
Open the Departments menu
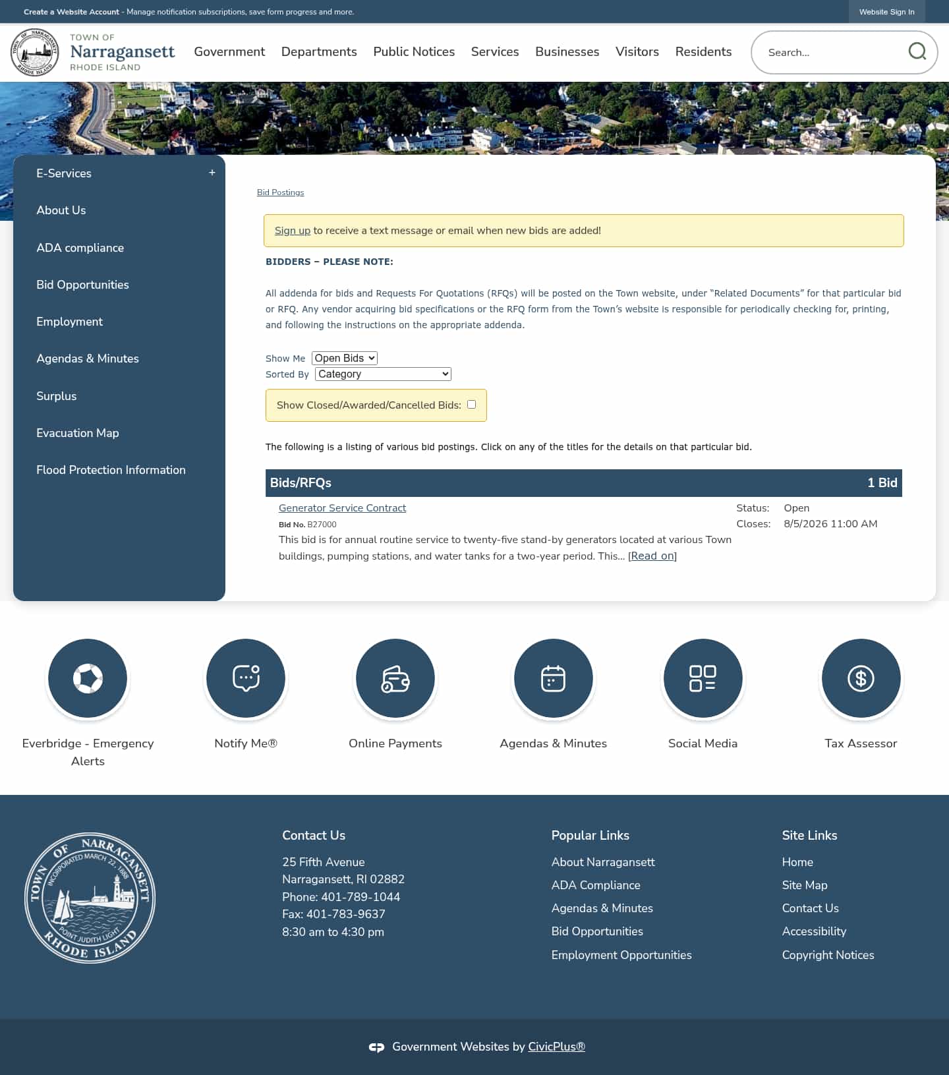click(x=319, y=51)
